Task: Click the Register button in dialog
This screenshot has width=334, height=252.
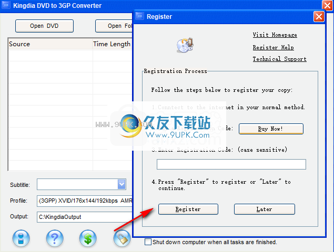Action: point(188,209)
